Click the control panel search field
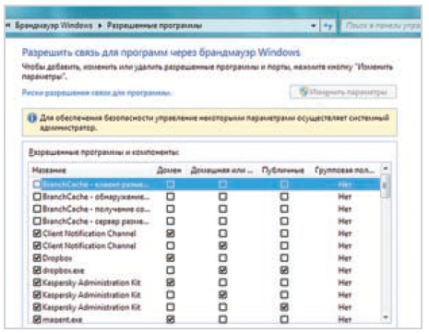The width and height of the screenshot is (429, 334). [x=382, y=26]
